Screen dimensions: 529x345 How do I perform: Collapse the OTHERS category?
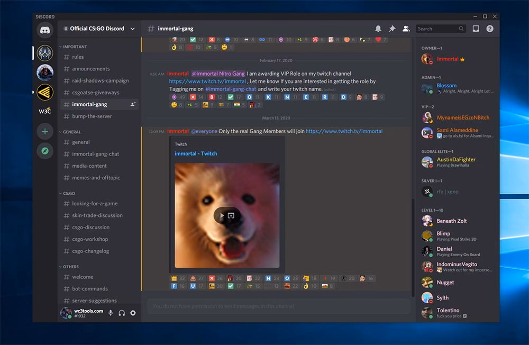tap(69, 266)
